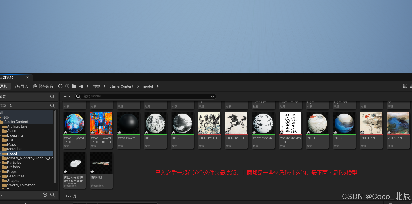Image resolution: width=412 pixels, height=204 pixels.
Task: Click the search icon next to 项目2
Action: 52,105
